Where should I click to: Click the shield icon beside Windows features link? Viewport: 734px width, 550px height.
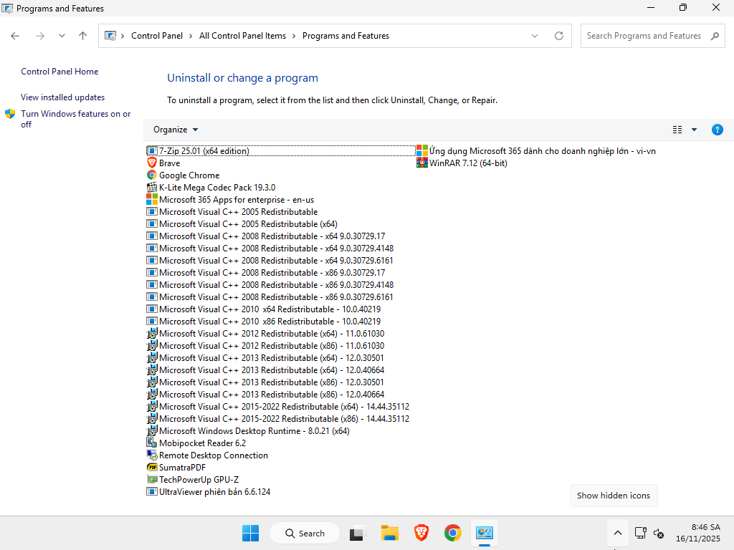coord(10,113)
